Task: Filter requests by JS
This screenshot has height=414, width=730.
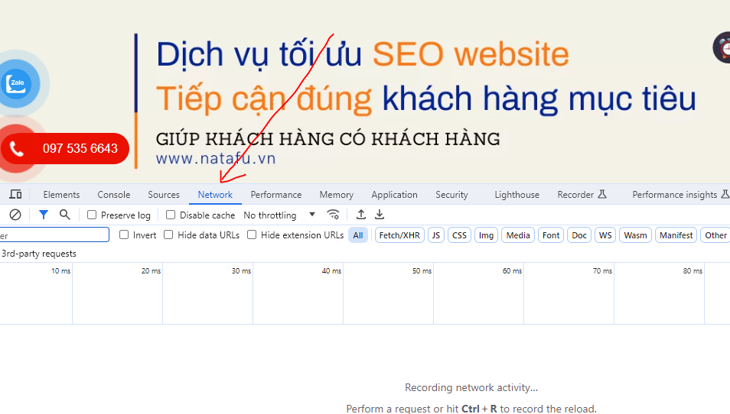Action: point(436,235)
